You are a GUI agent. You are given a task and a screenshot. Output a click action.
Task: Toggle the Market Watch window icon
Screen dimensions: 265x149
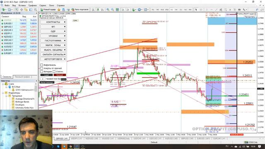[17, 10]
